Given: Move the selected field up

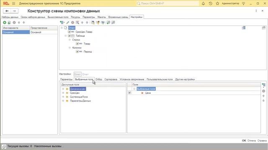Looking at the screenshot, I should (x=263, y=96).
